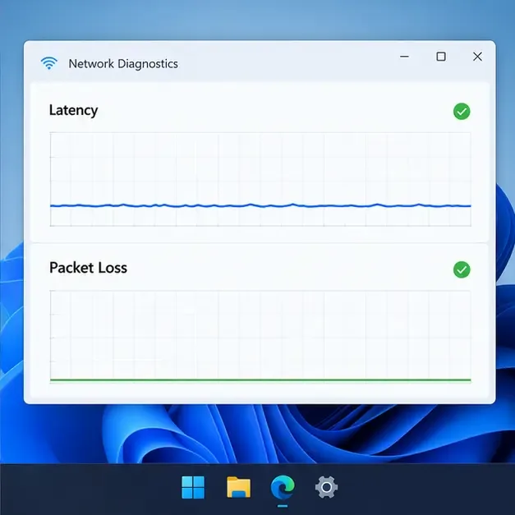
Task: Click the Network Diagnostics title text
Action: click(123, 63)
